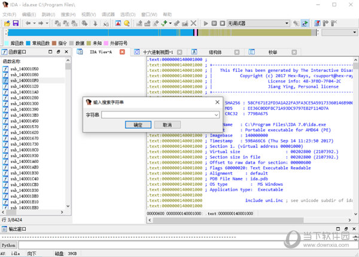Select function sub_140001730 in the list
This screenshot has height=257, width=359.
(x=25, y=144)
